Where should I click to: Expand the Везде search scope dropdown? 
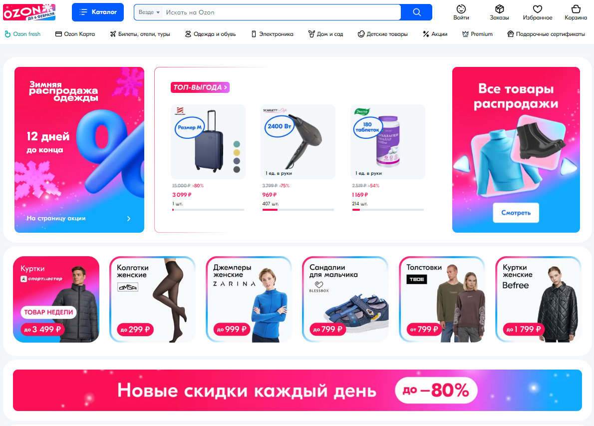click(x=149, y=12)
